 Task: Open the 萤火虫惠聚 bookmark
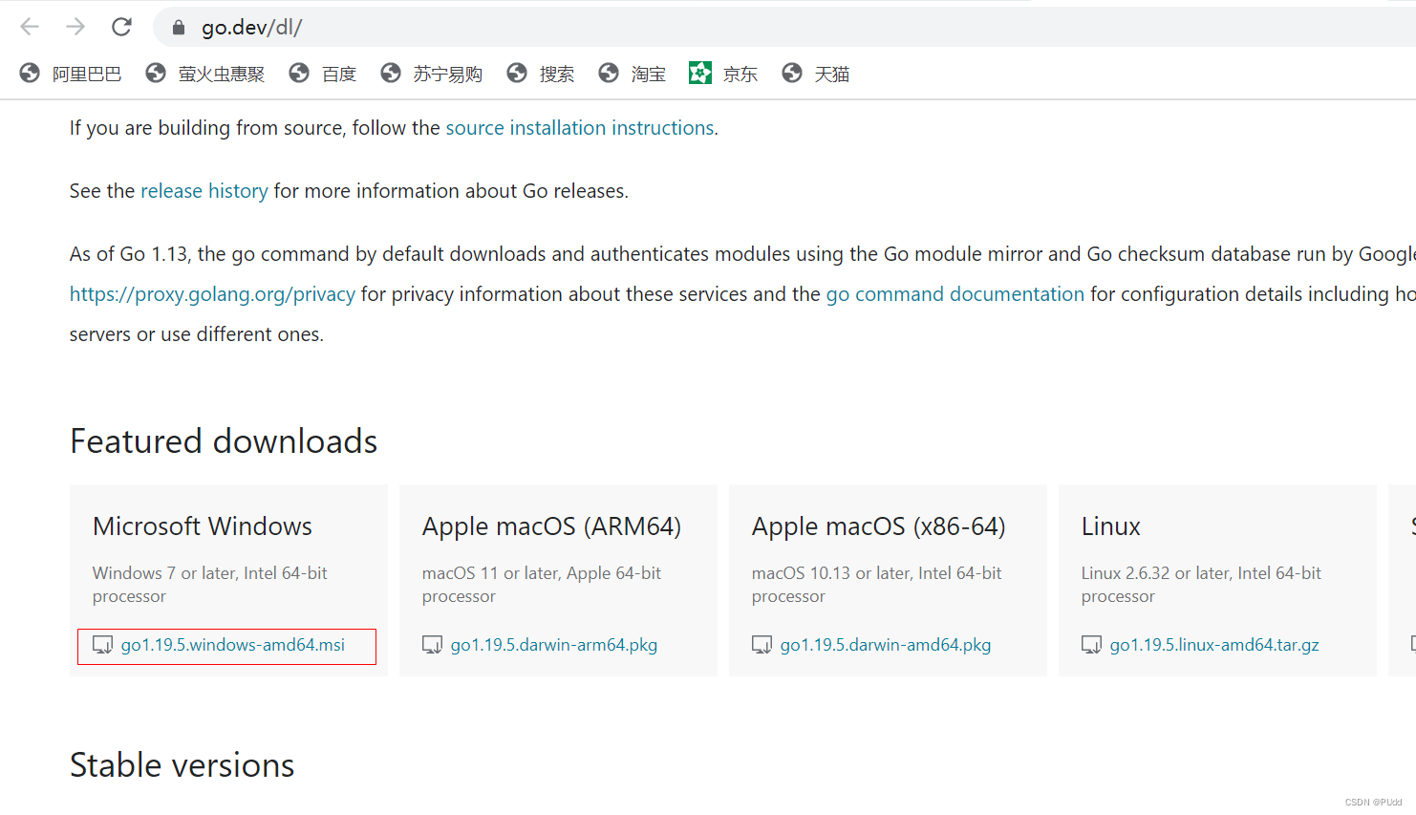(x=205, y=74)
